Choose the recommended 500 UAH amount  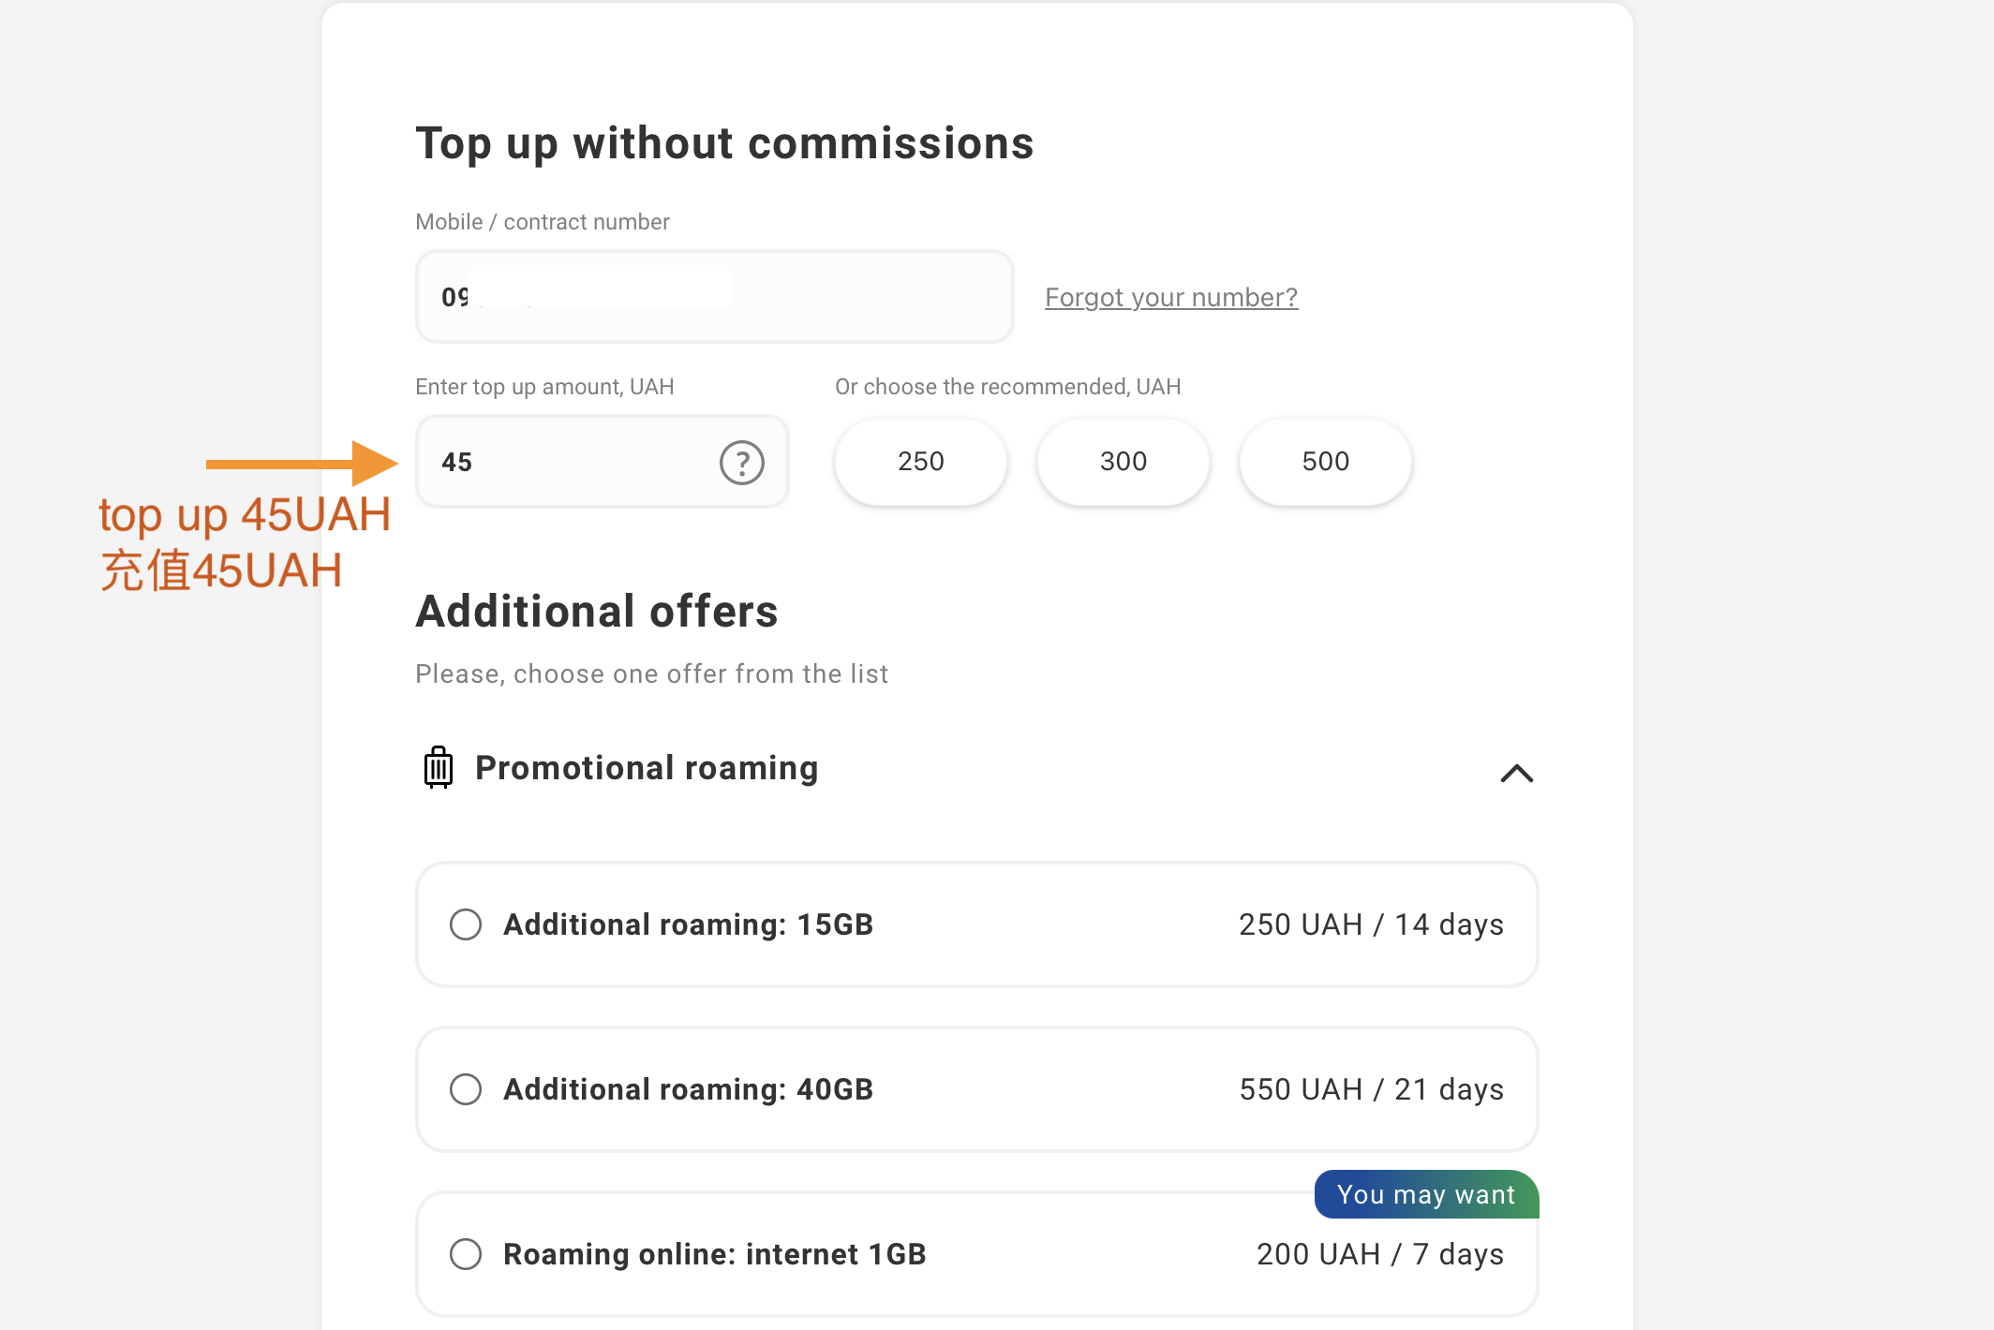(x=1325, y=462)
